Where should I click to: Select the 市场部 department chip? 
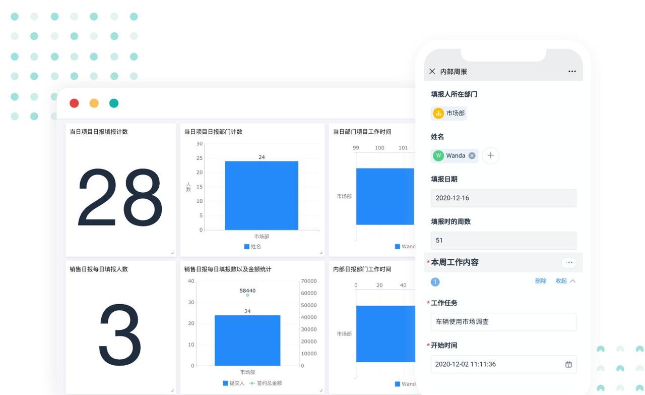(449, 114)
